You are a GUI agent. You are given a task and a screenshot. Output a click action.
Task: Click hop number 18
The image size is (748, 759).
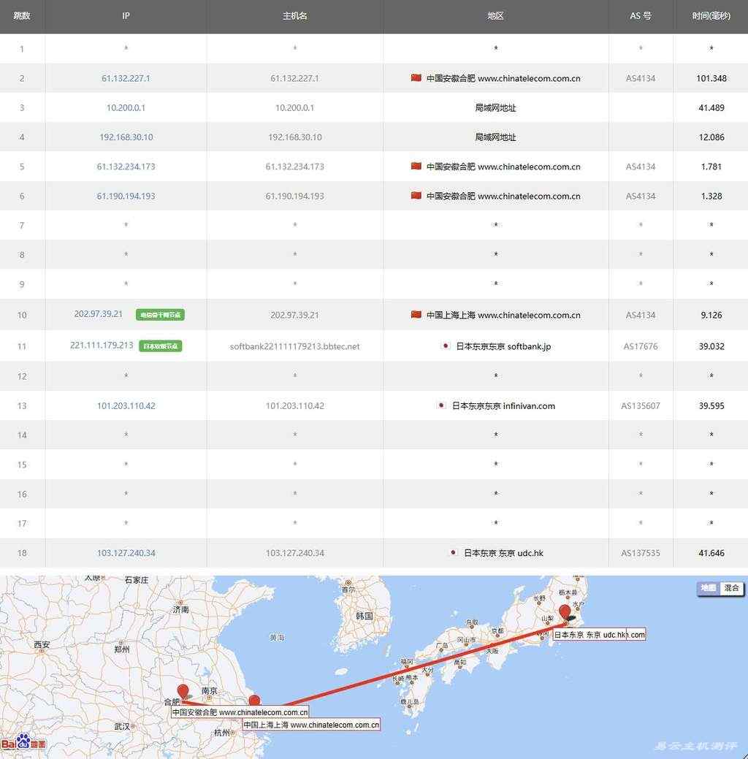[22, 553]
